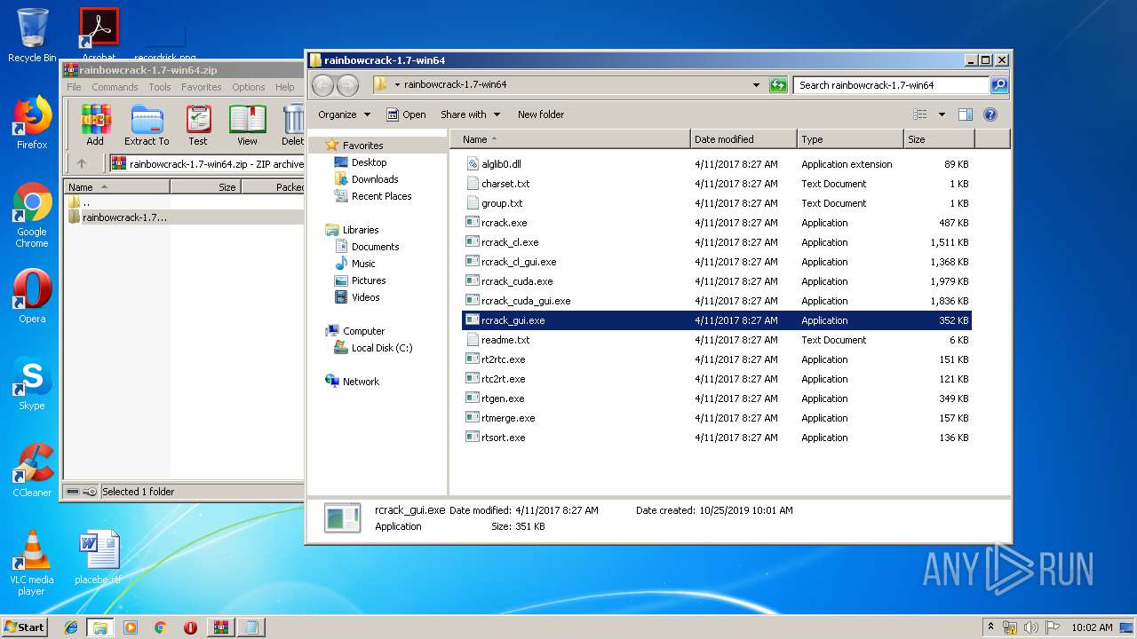Viewport: 1137px width, 639px height.
Task: Click the Add icon in WinRAR toolbar
Action: (x=95, y=125)
